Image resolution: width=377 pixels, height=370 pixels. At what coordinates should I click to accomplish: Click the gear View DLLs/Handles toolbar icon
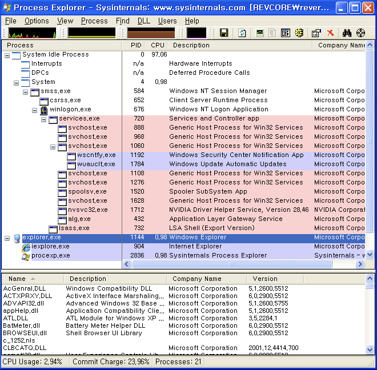(x=299, y=33)
